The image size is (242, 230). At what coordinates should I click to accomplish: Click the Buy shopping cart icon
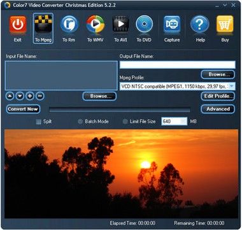click(x=225, y=24)
